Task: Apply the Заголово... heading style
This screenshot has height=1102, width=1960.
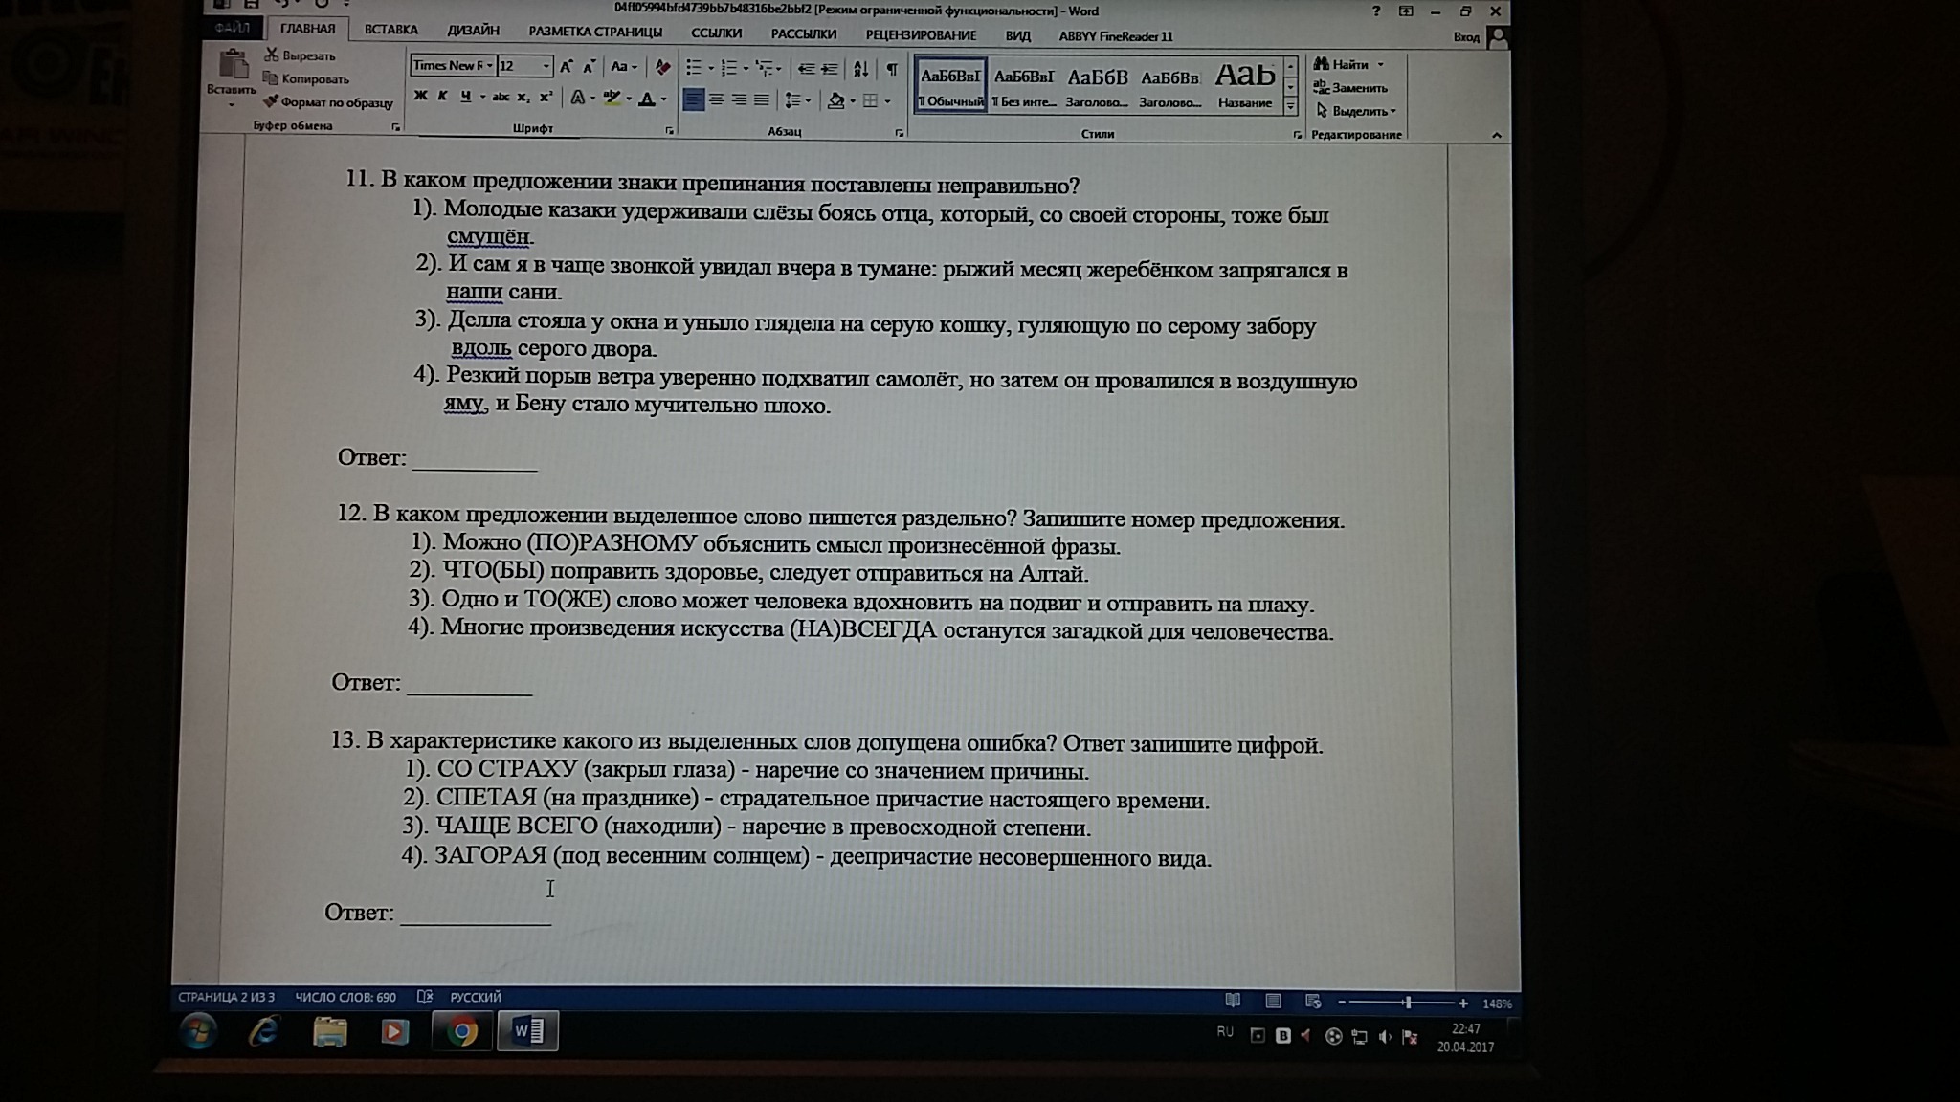Action: tap(1097, 86)
